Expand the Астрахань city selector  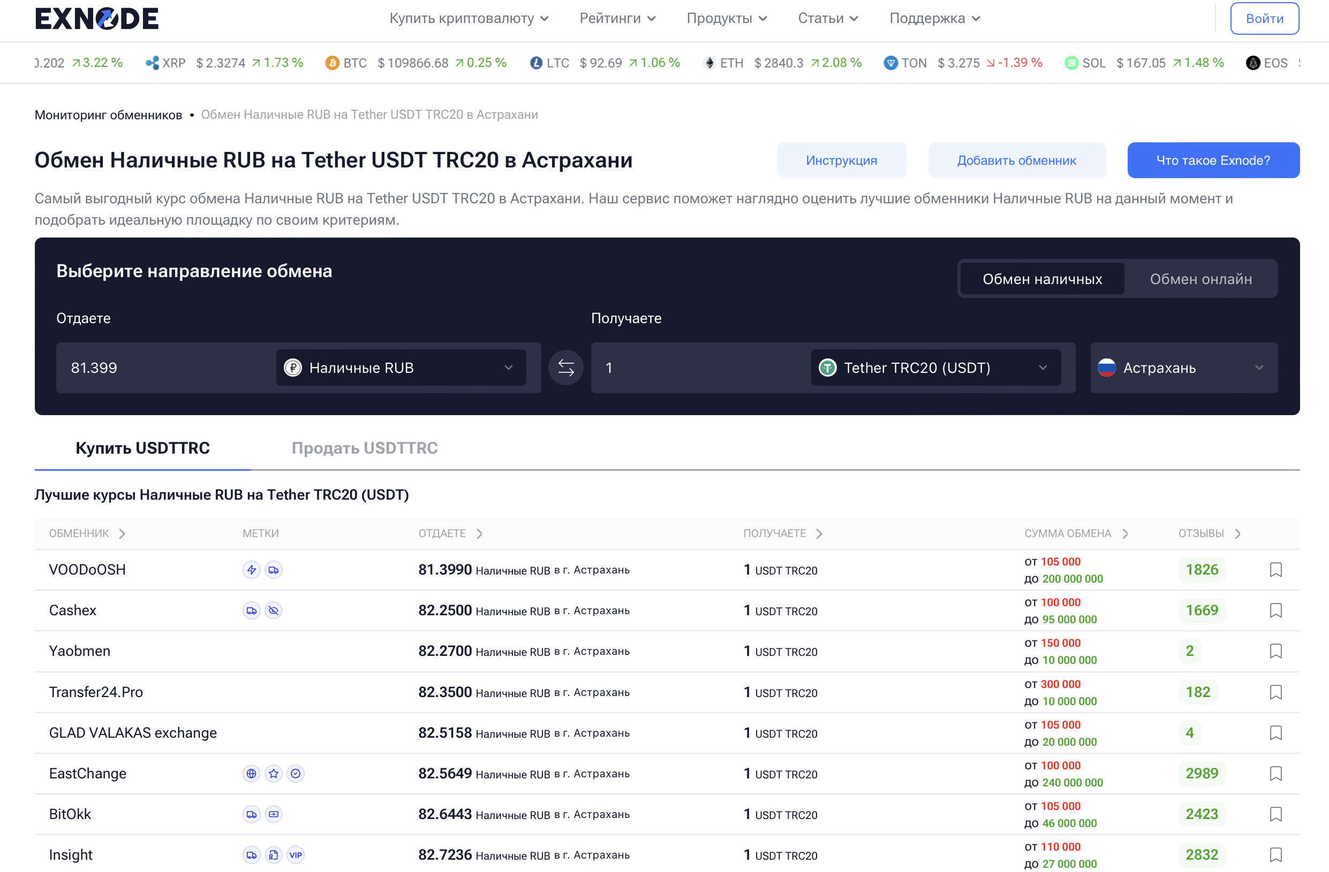pos(1183,368)
